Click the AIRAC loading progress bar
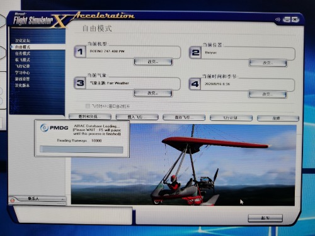This screenshot has width=315, height=236. (81, 150)
